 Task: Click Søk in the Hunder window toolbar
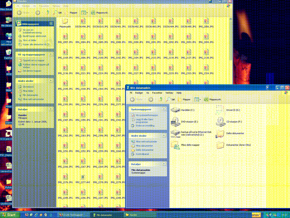tap(57, 13)
